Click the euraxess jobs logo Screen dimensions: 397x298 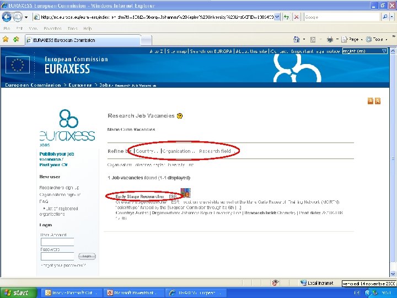click(x=67, y=128)
